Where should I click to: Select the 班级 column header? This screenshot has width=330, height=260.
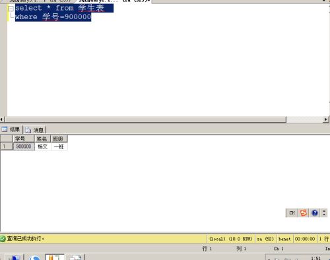(59, 139)
